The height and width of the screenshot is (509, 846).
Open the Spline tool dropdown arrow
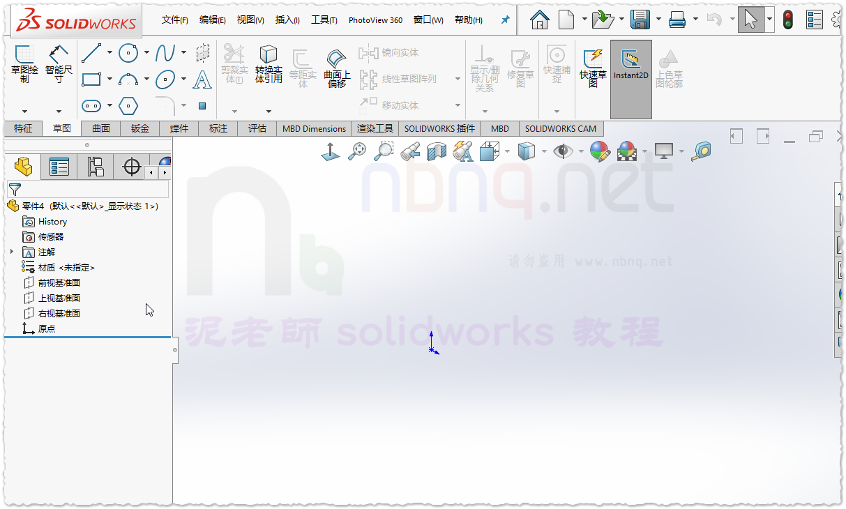pos(183,52)
